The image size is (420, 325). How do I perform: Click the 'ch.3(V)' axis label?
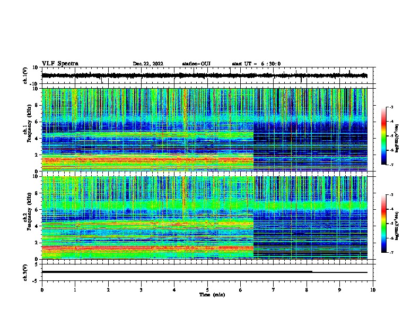click(25, 272)
